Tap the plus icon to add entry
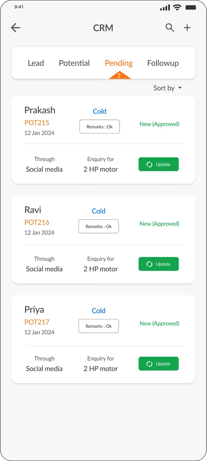207x461 pixels. (187, 28)
